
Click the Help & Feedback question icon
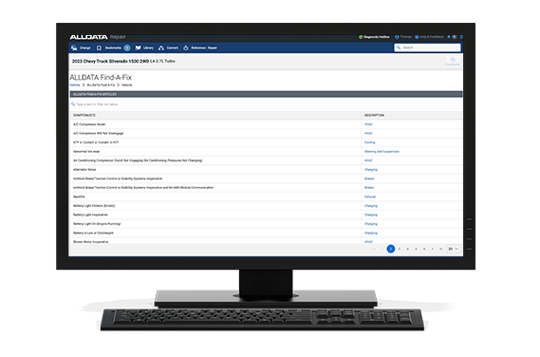(x=417, y=37)
